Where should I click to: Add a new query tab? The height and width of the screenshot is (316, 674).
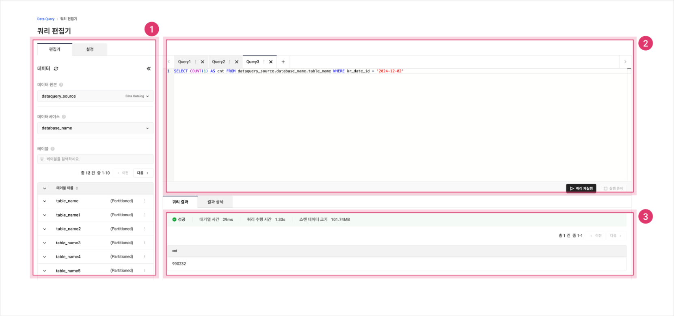coord(283,62)
